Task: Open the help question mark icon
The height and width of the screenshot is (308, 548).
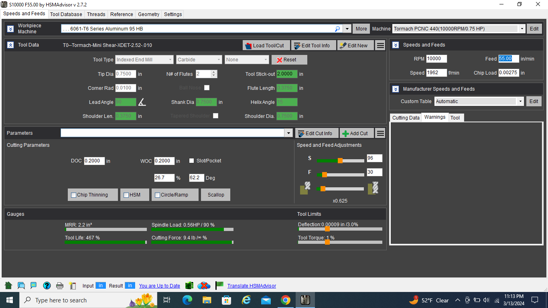Action: [47, 286]
